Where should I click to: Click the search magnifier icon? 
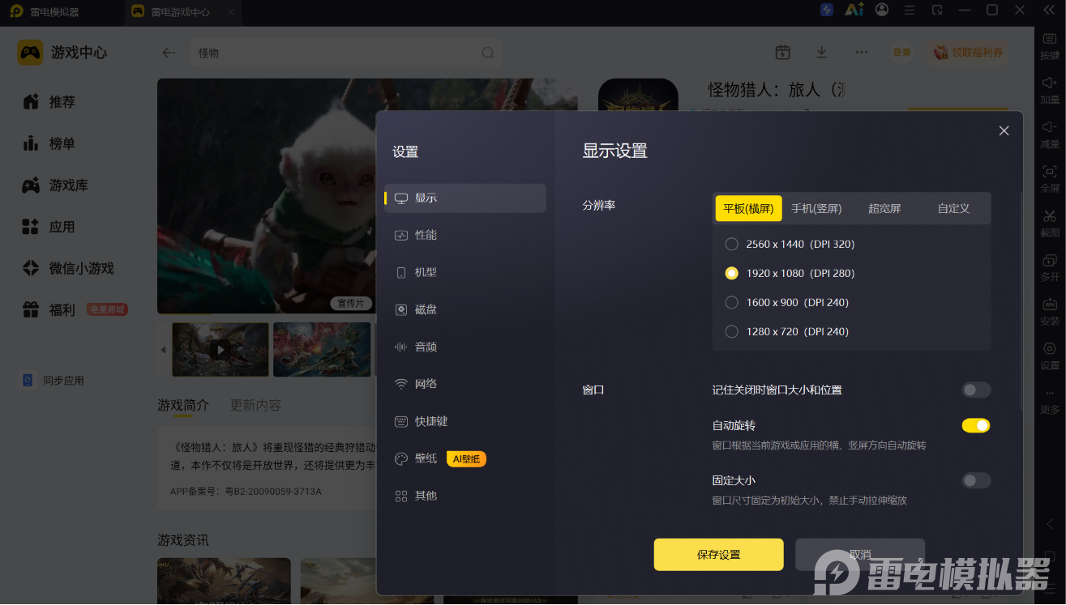coord(488,53)
